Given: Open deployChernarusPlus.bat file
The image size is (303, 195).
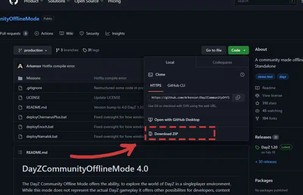Looking at the screenshot, I should 46,117.
